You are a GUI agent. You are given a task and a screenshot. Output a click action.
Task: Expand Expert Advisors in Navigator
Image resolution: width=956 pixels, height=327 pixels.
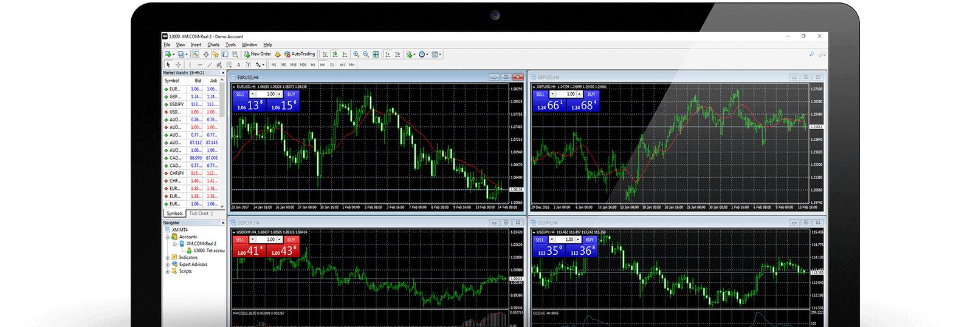pyautogui.click(x=168, y=265)
